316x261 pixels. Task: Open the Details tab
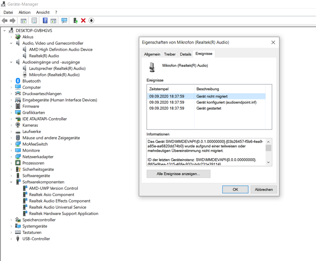(x=186, y=54)
